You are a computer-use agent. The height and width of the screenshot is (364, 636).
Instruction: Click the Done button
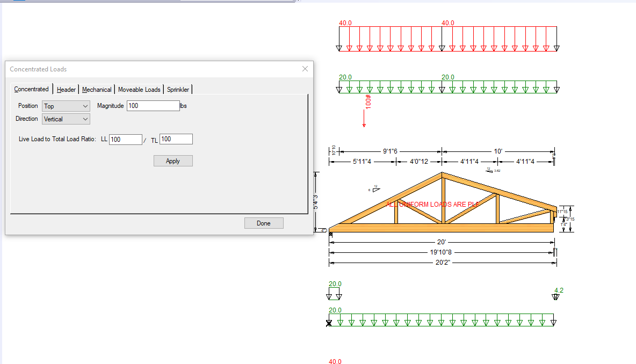point(263,223)
